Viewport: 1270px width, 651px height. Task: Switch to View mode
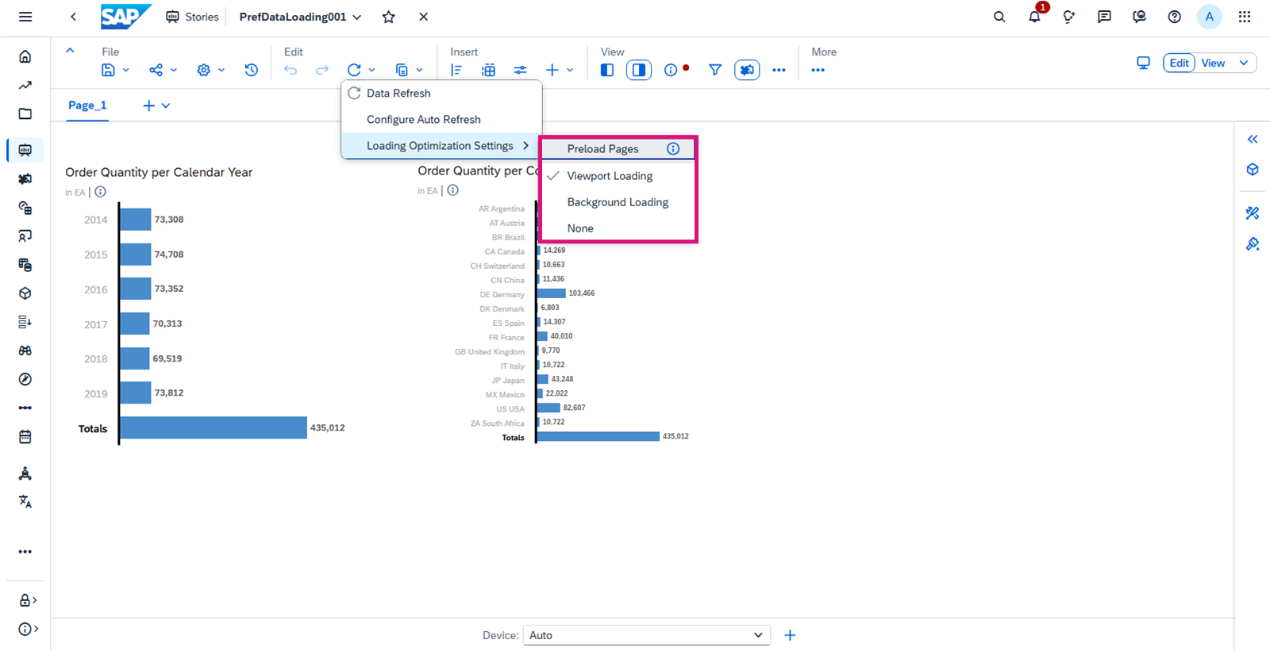[1213, 63]
